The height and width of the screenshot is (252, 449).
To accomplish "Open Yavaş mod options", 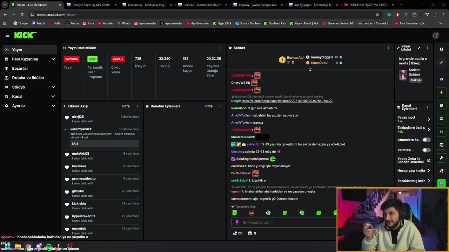I will click(x=414, y=119).
